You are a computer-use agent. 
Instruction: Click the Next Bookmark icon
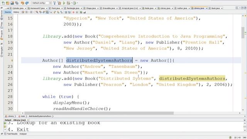[x=58, y=12]
